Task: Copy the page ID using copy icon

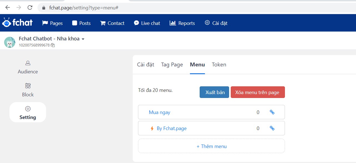Action: [53, 45]
